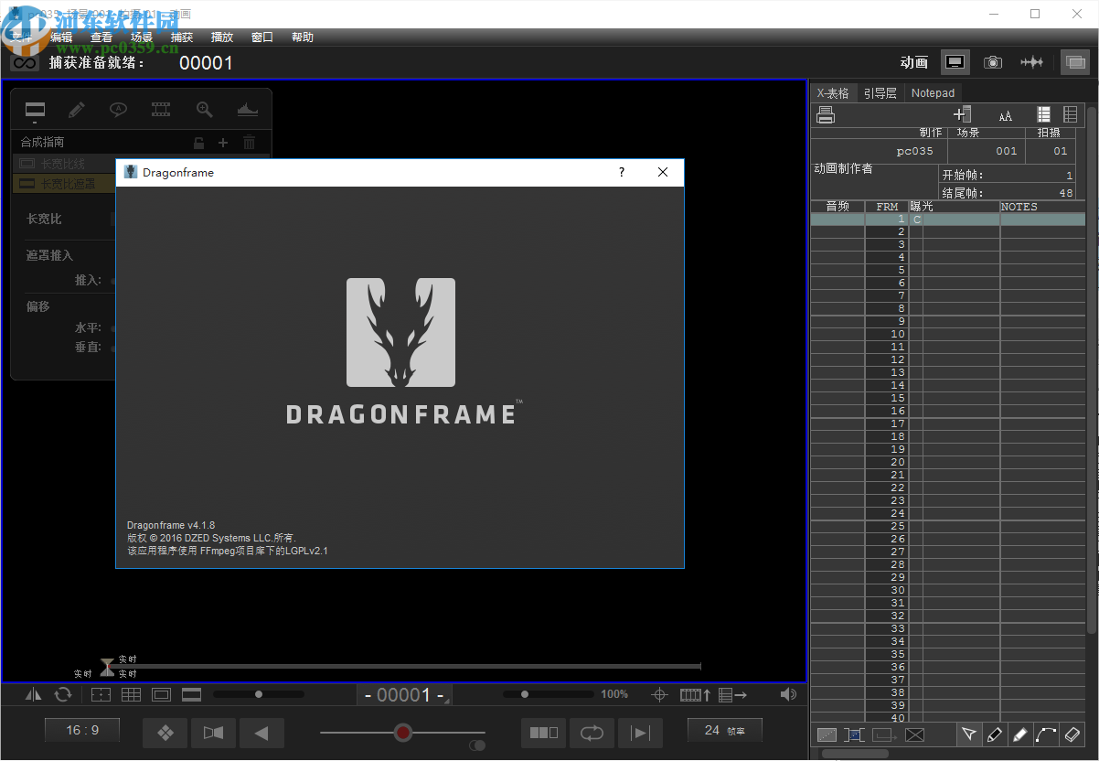Open the 捕获 menu
This screenshot has width=1099, height=761.
coord(181,37)
